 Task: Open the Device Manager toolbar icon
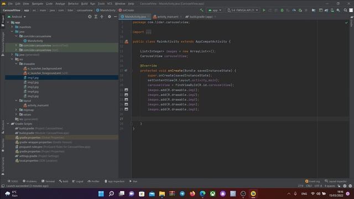[332, 10]
